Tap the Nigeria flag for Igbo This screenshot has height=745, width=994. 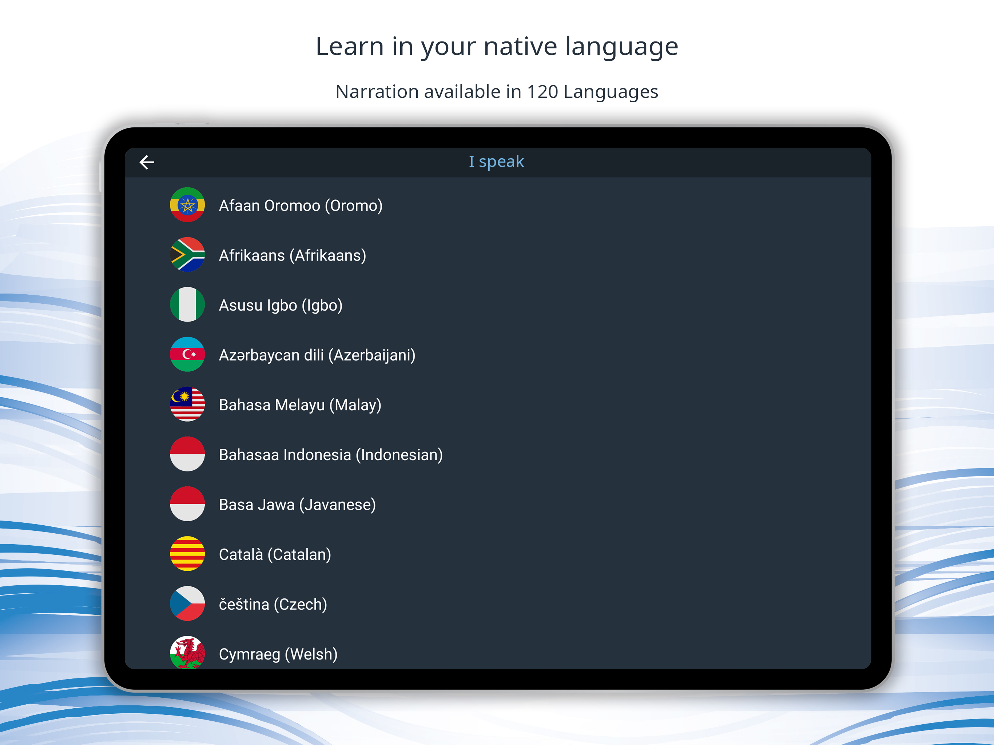[x=187, y=304]
